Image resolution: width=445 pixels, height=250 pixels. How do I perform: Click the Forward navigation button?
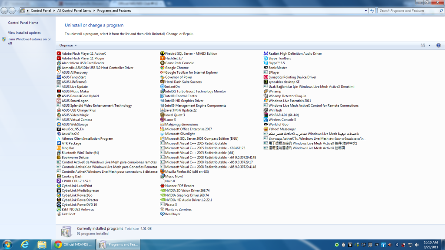[x=12, y=11]
